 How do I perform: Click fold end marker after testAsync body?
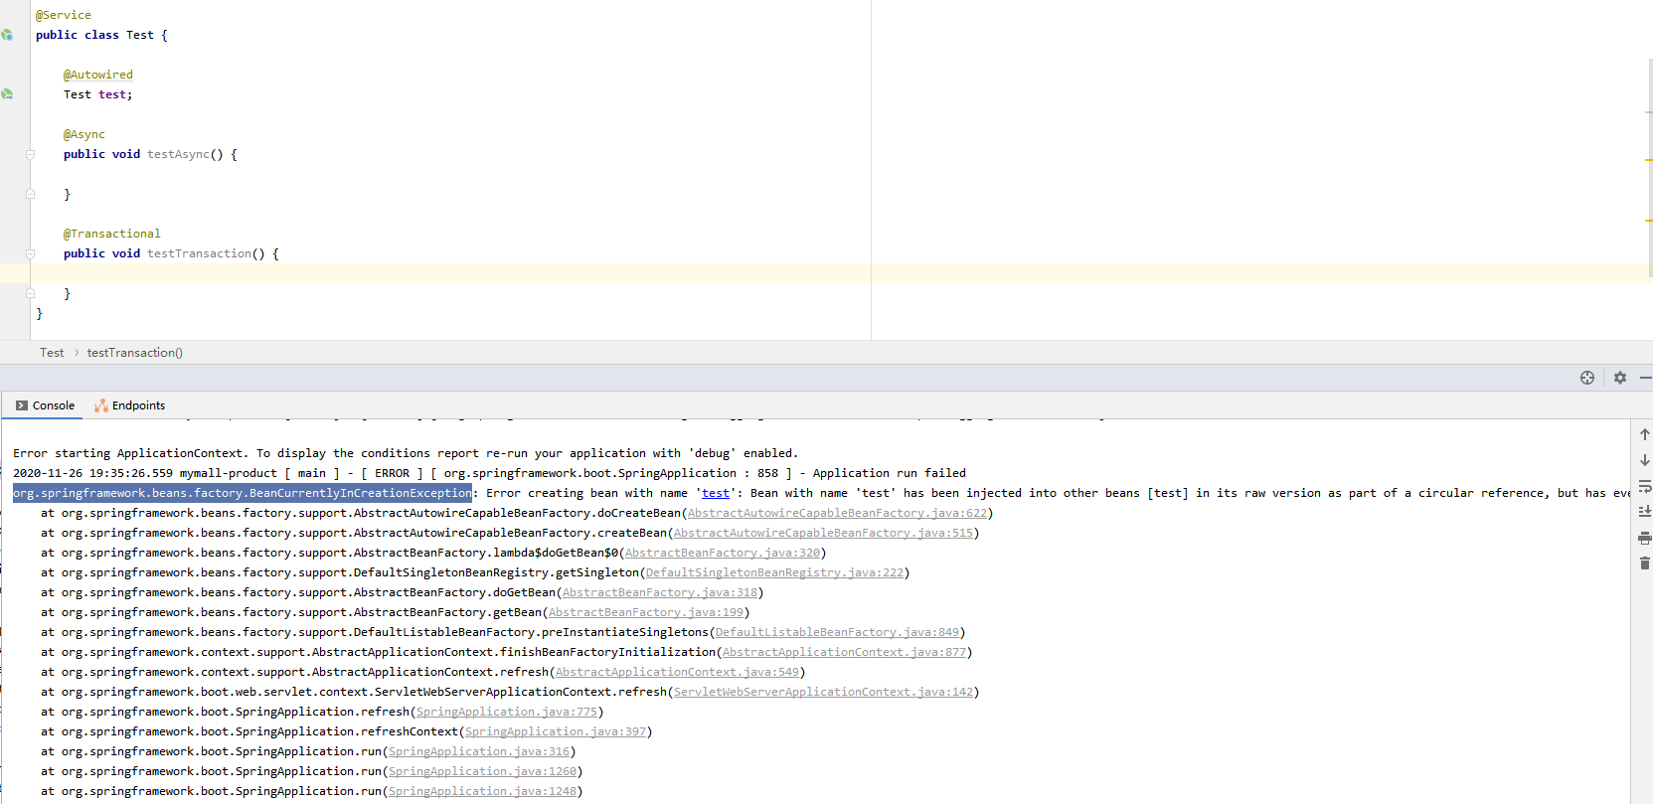pyautogui.click(x=30, y=194)
